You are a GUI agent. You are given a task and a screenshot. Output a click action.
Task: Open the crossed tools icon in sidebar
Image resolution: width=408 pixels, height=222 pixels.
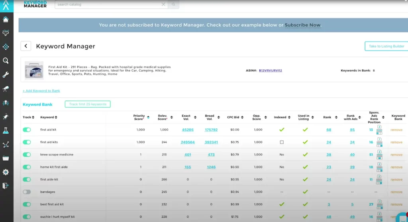6,145
